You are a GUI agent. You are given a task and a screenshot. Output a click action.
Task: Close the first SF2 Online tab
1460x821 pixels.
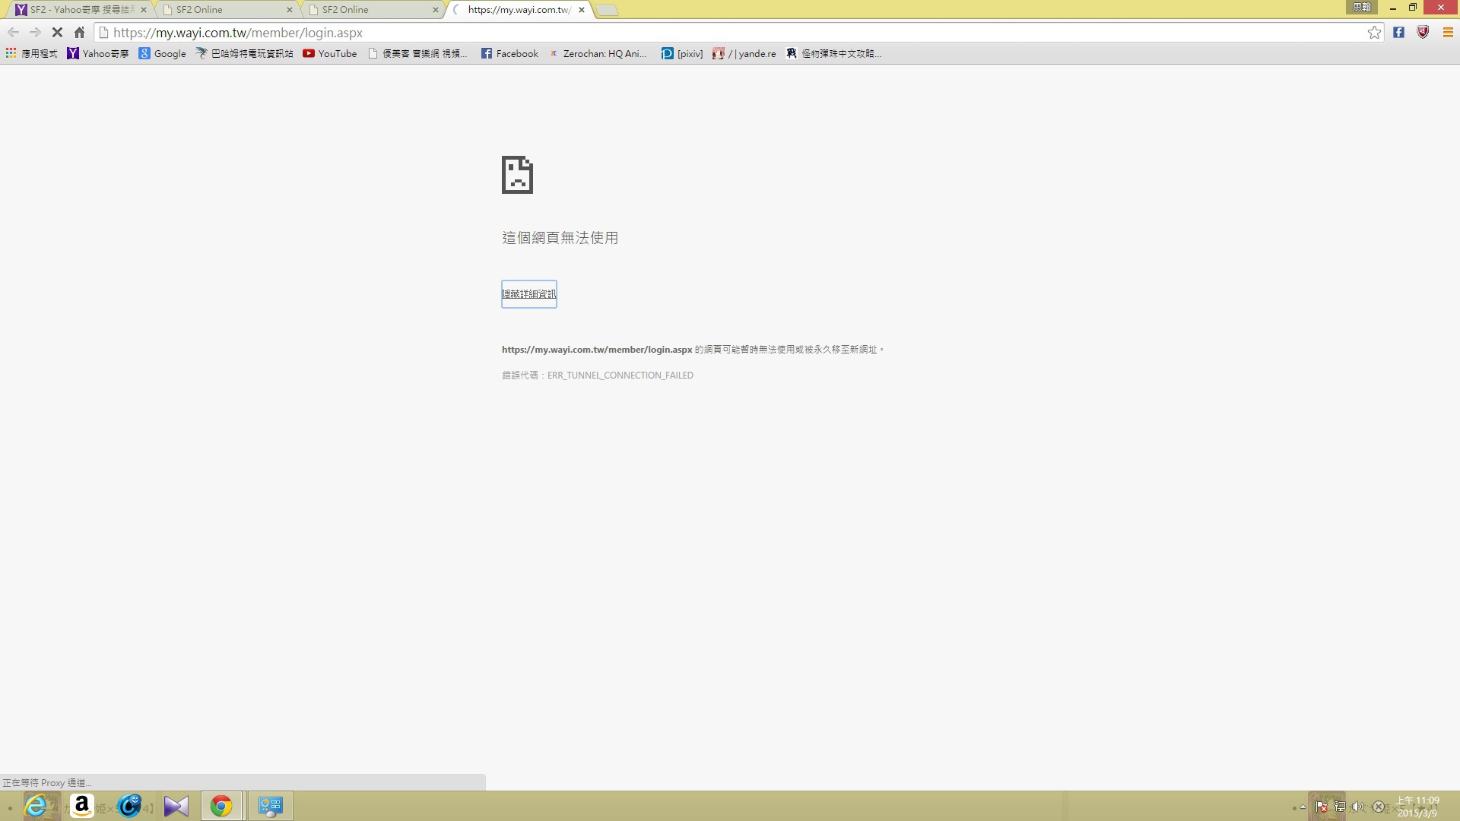pos(289,10)
